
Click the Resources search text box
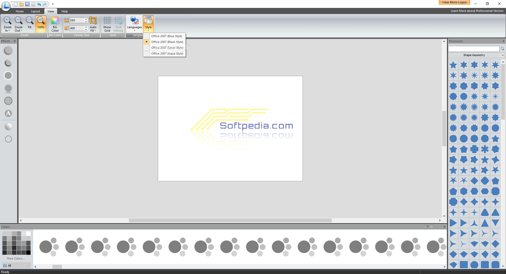coord(474,49)
